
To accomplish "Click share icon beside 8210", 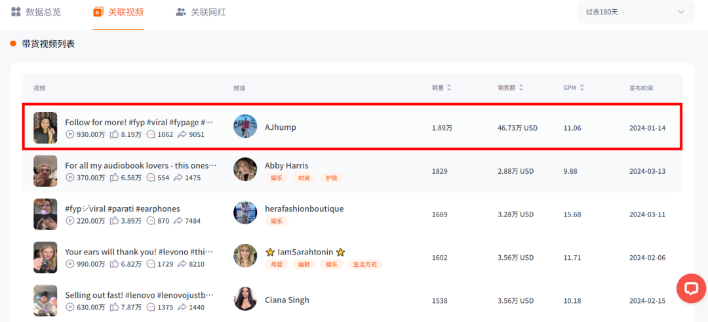I will click(182, 264).
